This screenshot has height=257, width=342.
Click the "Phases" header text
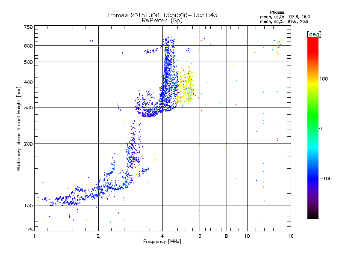point(277,12)
